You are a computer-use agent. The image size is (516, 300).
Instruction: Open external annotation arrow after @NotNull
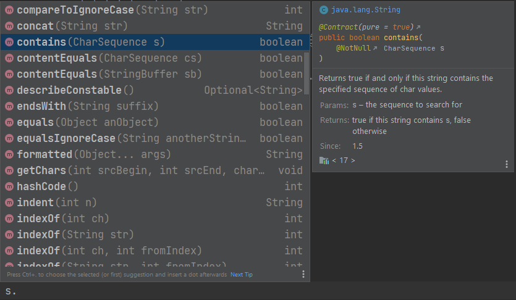point(375,48)
